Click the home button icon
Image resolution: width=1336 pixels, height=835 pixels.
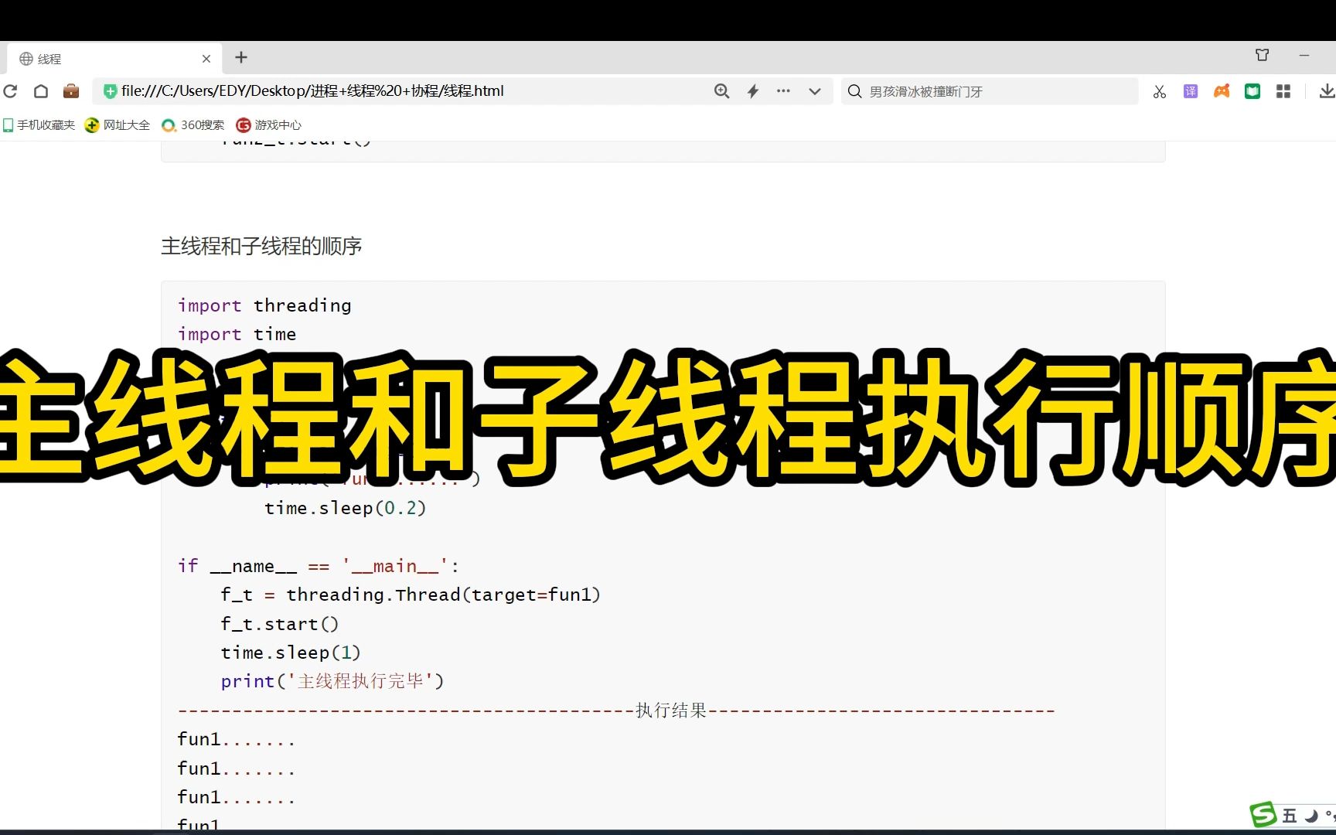(40, 91)
